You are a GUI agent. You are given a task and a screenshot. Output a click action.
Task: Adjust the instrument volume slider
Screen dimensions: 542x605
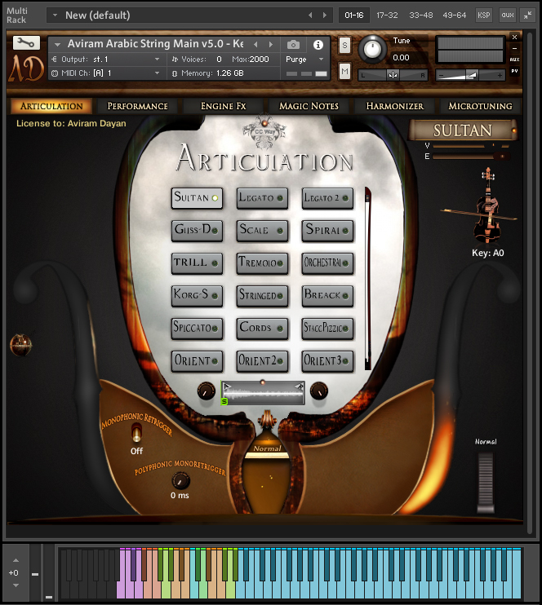point(470,75)
